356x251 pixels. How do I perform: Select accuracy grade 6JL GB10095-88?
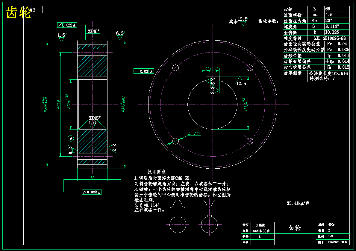click(329, 38)
